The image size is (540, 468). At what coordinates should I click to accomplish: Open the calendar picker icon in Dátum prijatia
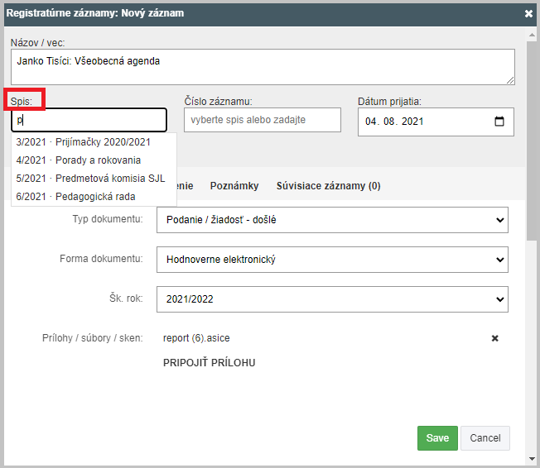(x=499, y=122)
